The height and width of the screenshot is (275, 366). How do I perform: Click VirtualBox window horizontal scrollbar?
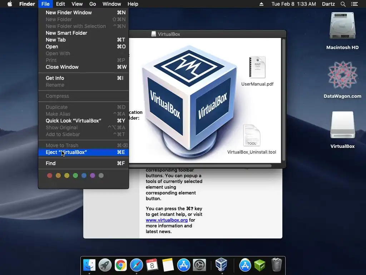click(x=200, y=166)
